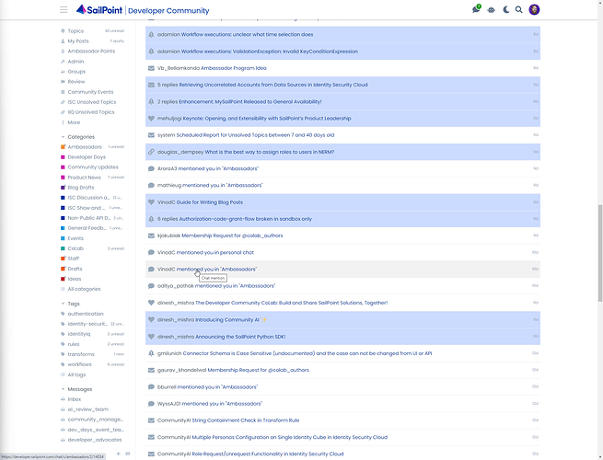Click link icon on douglas_dempsey NERM row
This screenshot has height=460, width=603.
(151, 152)
